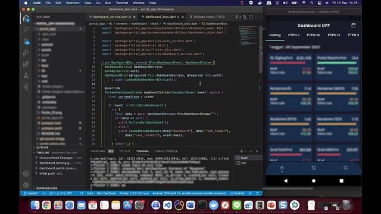Collapse the TIMELINE section

point(43,153)
